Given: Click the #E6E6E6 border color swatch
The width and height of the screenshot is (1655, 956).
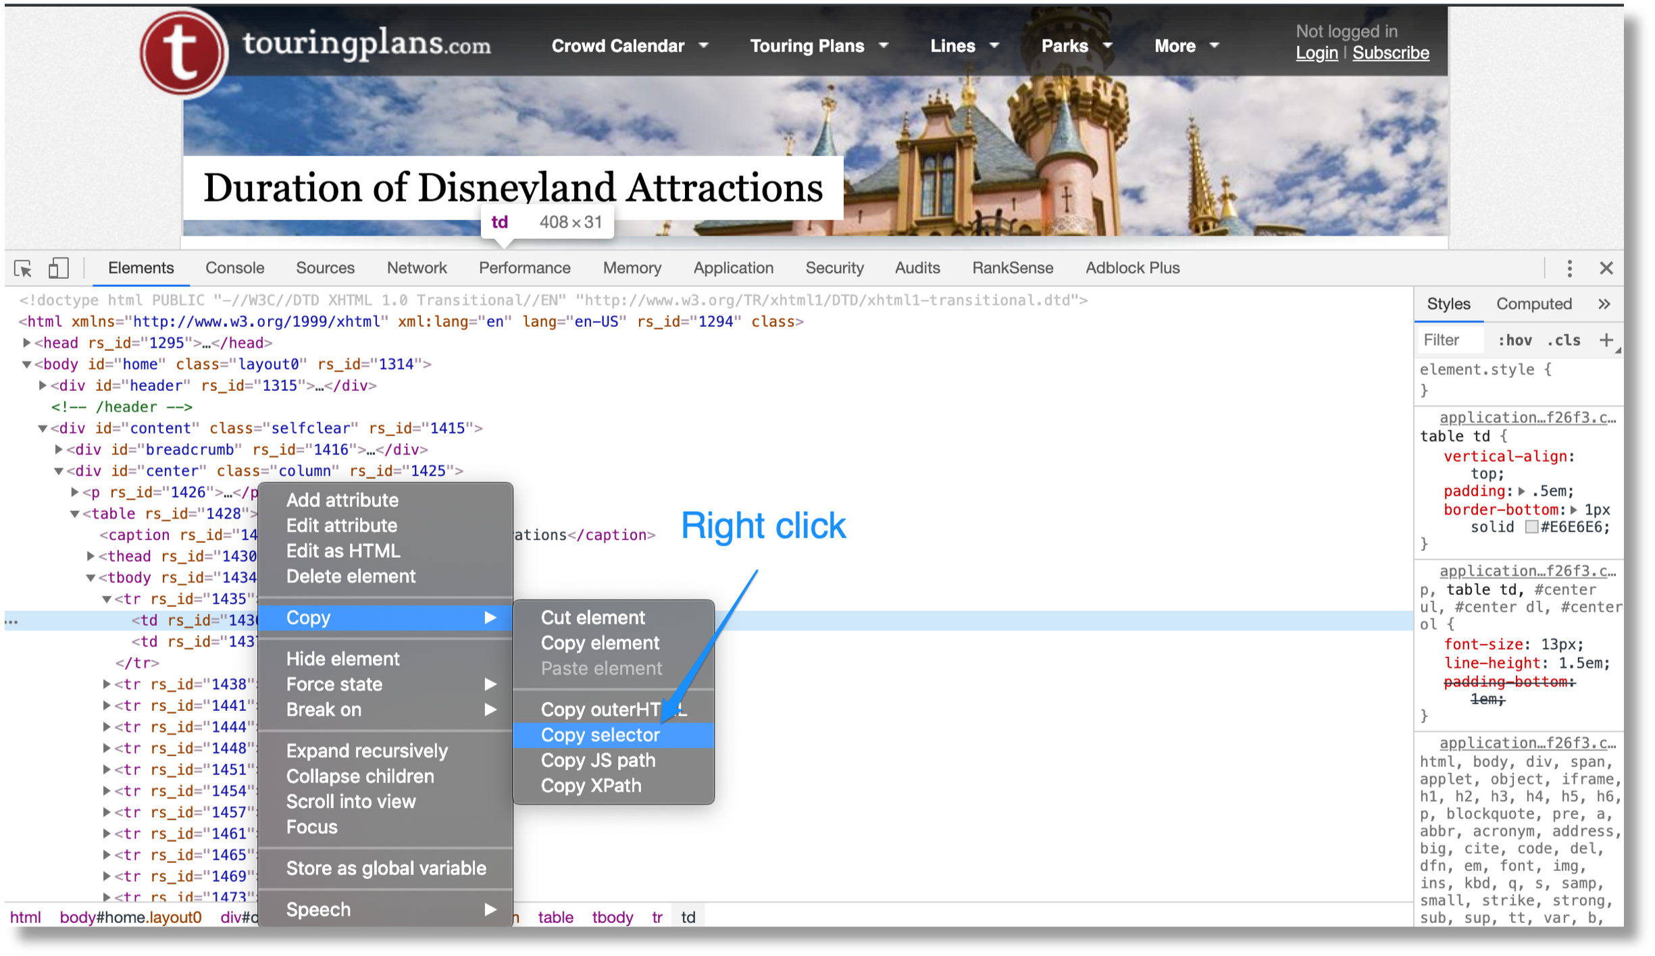Looking at the screenshot, I should (x=1531, y=527).
